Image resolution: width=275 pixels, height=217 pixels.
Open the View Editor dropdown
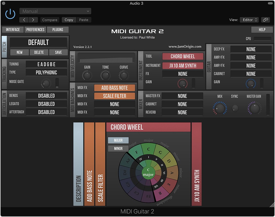[x=249, y=20]
